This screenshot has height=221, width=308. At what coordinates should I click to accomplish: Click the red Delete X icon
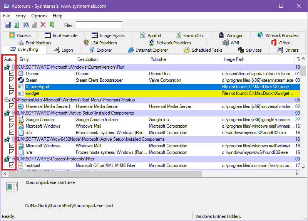tap(43, 25)
